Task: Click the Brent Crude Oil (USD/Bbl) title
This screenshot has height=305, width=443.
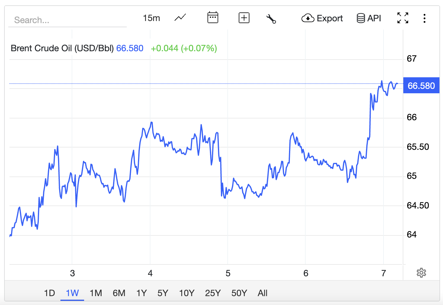Action: coord(62,48)
